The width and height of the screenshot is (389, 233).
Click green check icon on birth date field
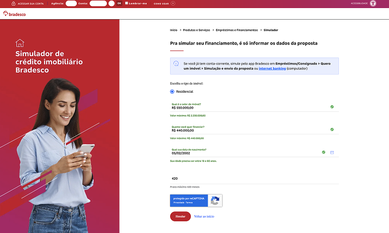(x=323, y=152)
